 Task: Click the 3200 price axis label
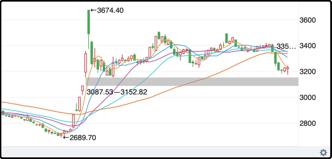coord(307,72)
